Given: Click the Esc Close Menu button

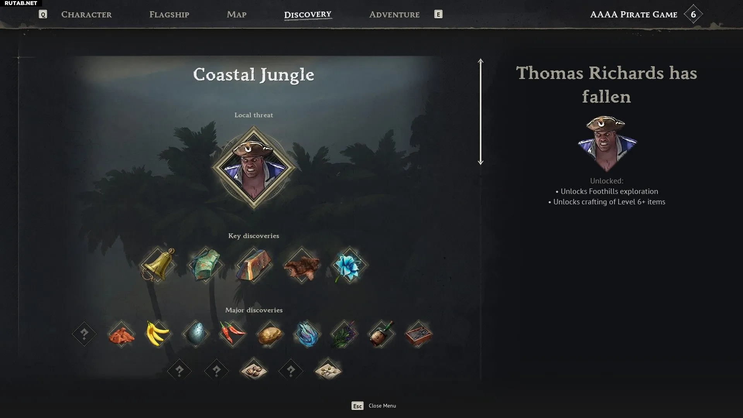Looking at the screenshot, I should [x=374, y=406].
